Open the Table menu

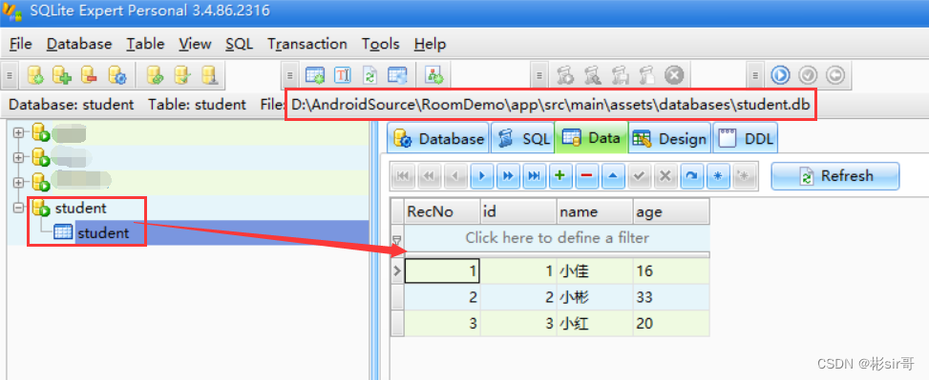pos(145,44)
